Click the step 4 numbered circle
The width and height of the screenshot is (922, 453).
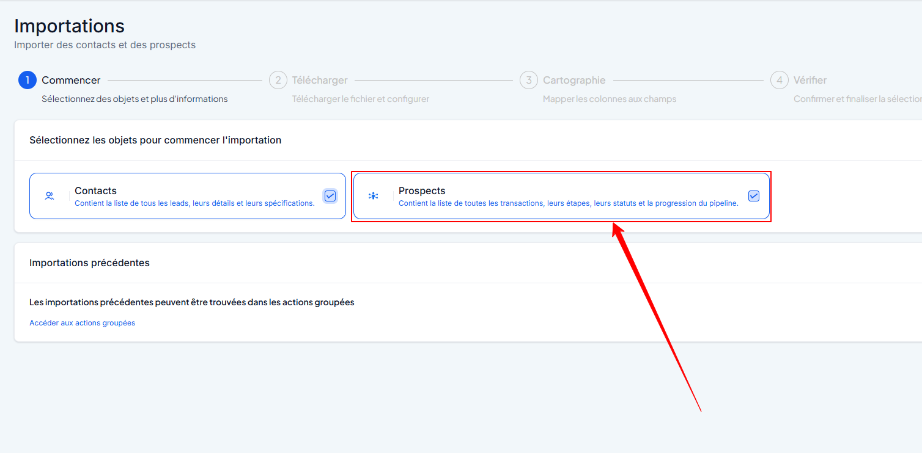[780, 80]
